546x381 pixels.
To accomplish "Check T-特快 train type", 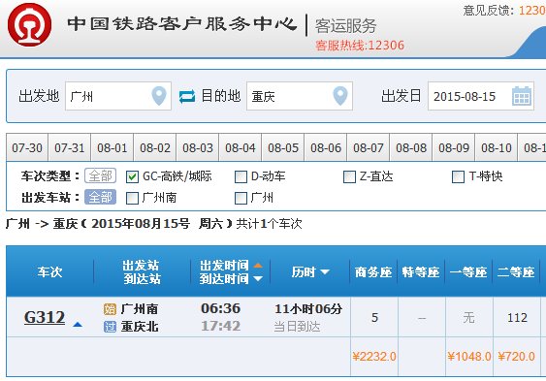I will (458, 176).
